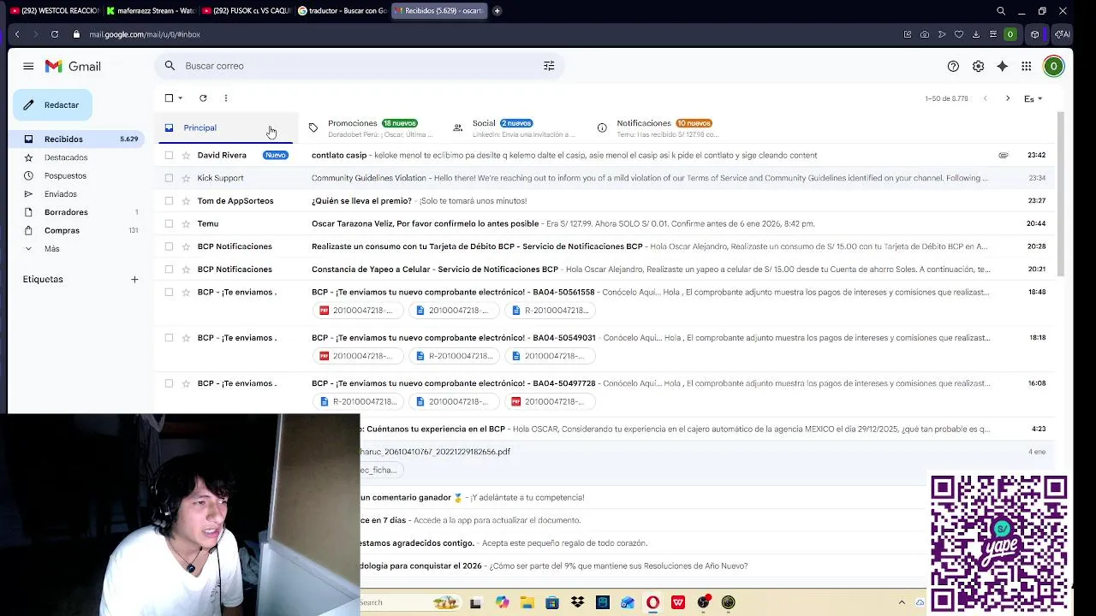The image size is (1096, 616).
Task: Open Opera AI assistant button
Action: pyautogui.click(x=1062, y=34)
